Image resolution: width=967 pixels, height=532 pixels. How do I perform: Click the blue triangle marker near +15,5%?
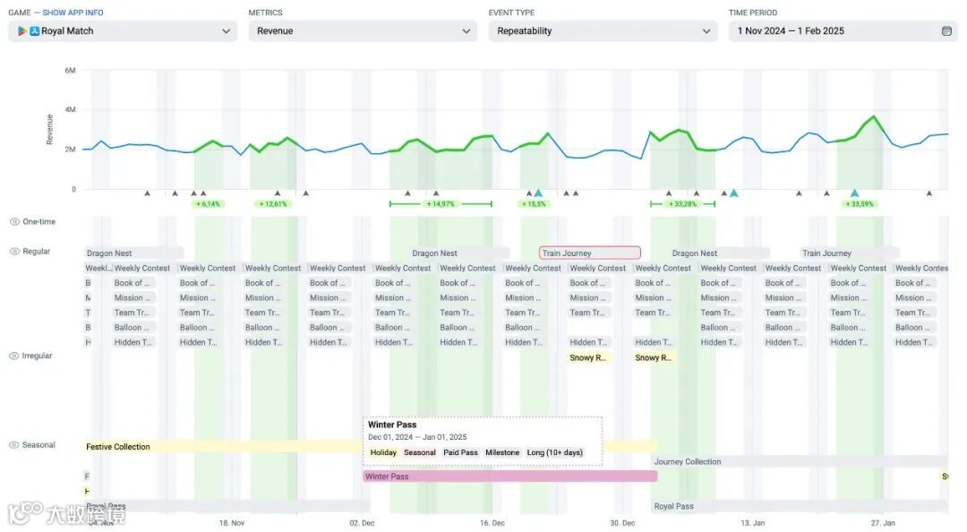coord(538,193)
